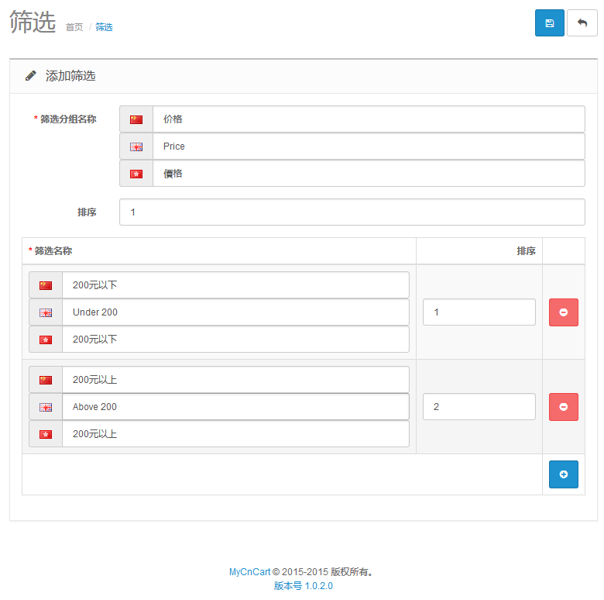The image size is (604, 600).
Task: Go to 首页 breadcrumb link
Action: (x=74, y=27)
